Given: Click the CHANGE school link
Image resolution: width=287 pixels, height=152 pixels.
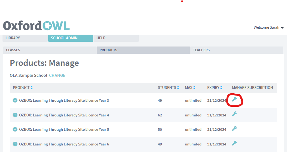Looking at the screenshot, I should [57, 76].
